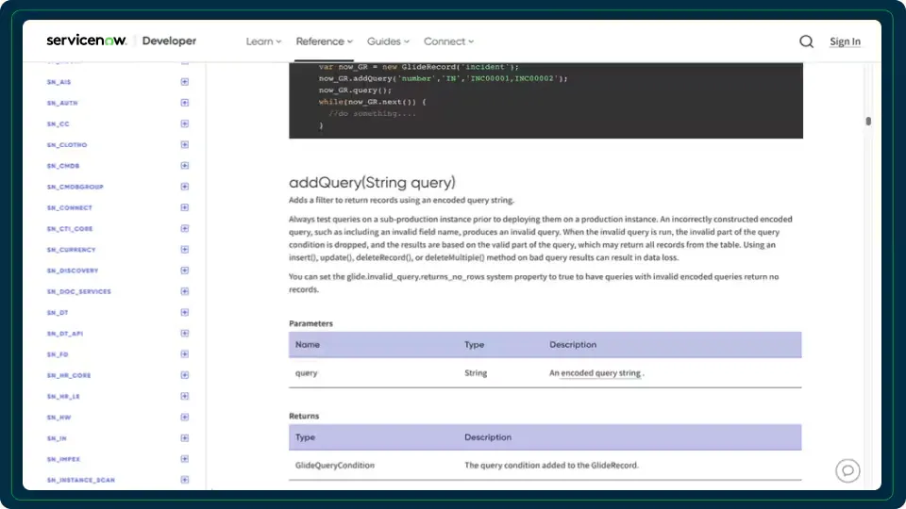Screen dimensions: 906x509
Task: Expand SN_HR_LE with its plus icon
Action: pyautogui.click(x=184, y=397)
